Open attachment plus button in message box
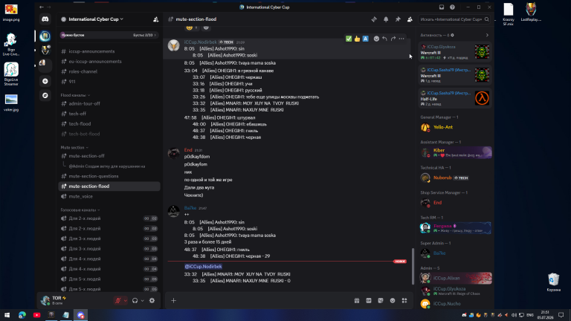This screenshot has height=321, width=571. [174, 301]
